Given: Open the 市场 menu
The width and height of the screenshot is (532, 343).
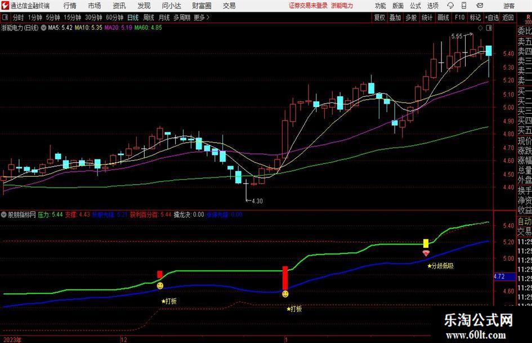Looking at the screenshot, I should 95,6.
